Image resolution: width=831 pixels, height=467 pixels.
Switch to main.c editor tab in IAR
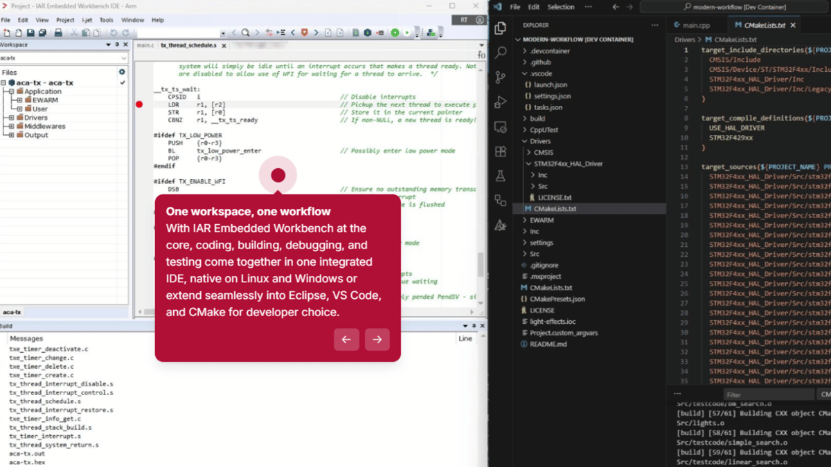[145, 45]
